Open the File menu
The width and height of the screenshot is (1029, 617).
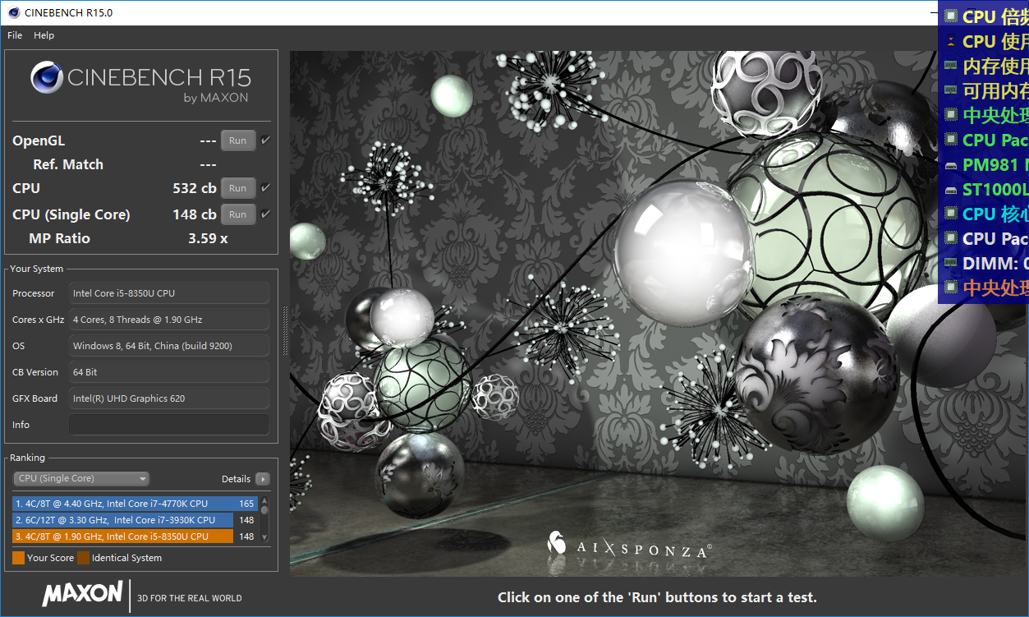15,35
